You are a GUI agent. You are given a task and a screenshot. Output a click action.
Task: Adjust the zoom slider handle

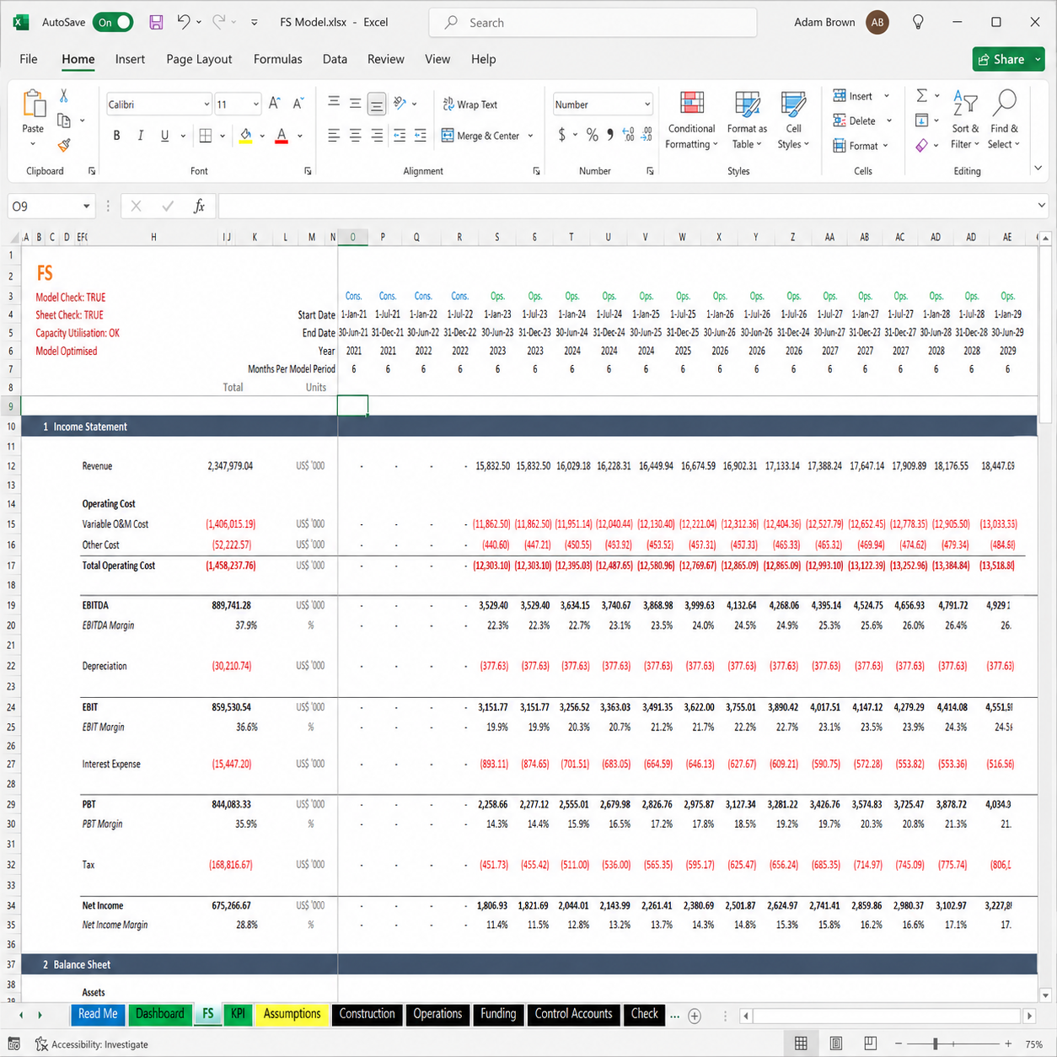936,1044
